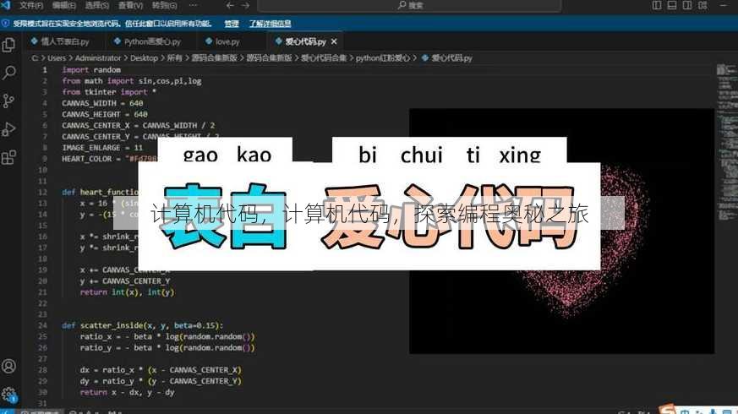Click the Desktop breadcrumb
Viewport: 738px width, 414px height.
click(144, 57)
